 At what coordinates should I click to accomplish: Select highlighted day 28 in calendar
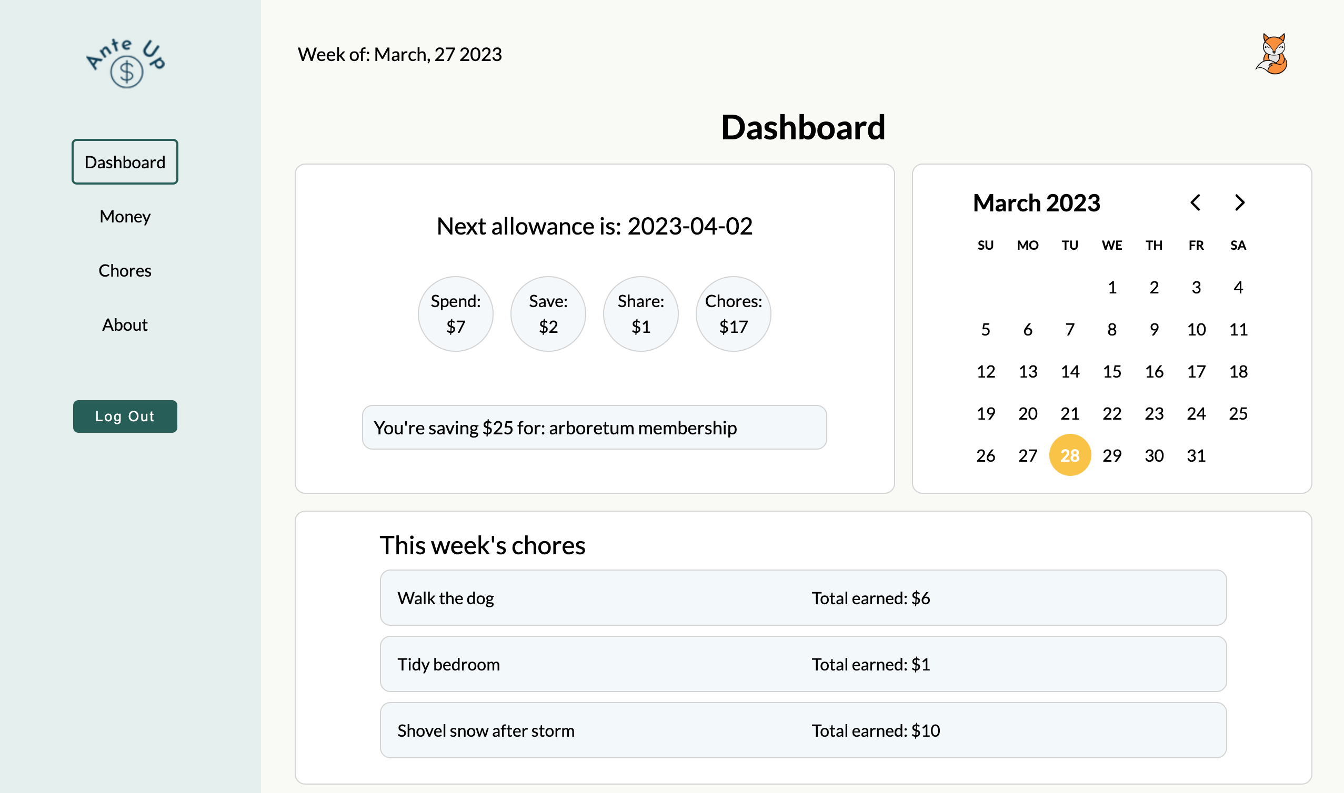click(1070, 455)
